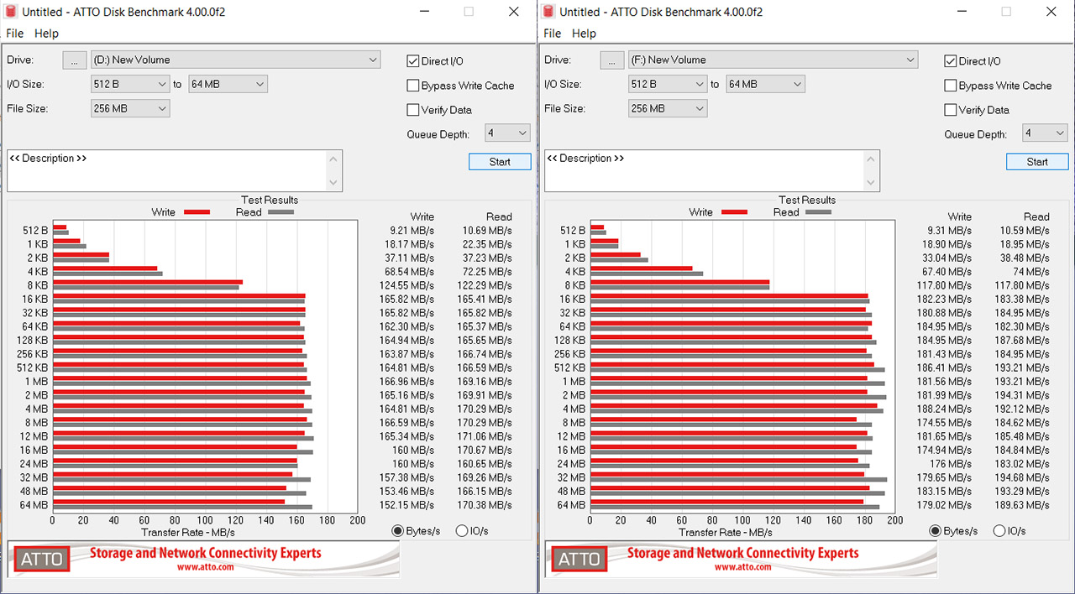
Task: Click red Write legend swatch in right window
Action: [x=733, y=212]
